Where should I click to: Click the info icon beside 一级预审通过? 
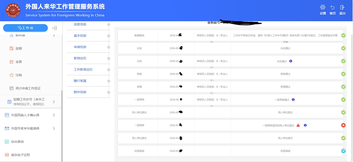293,100
